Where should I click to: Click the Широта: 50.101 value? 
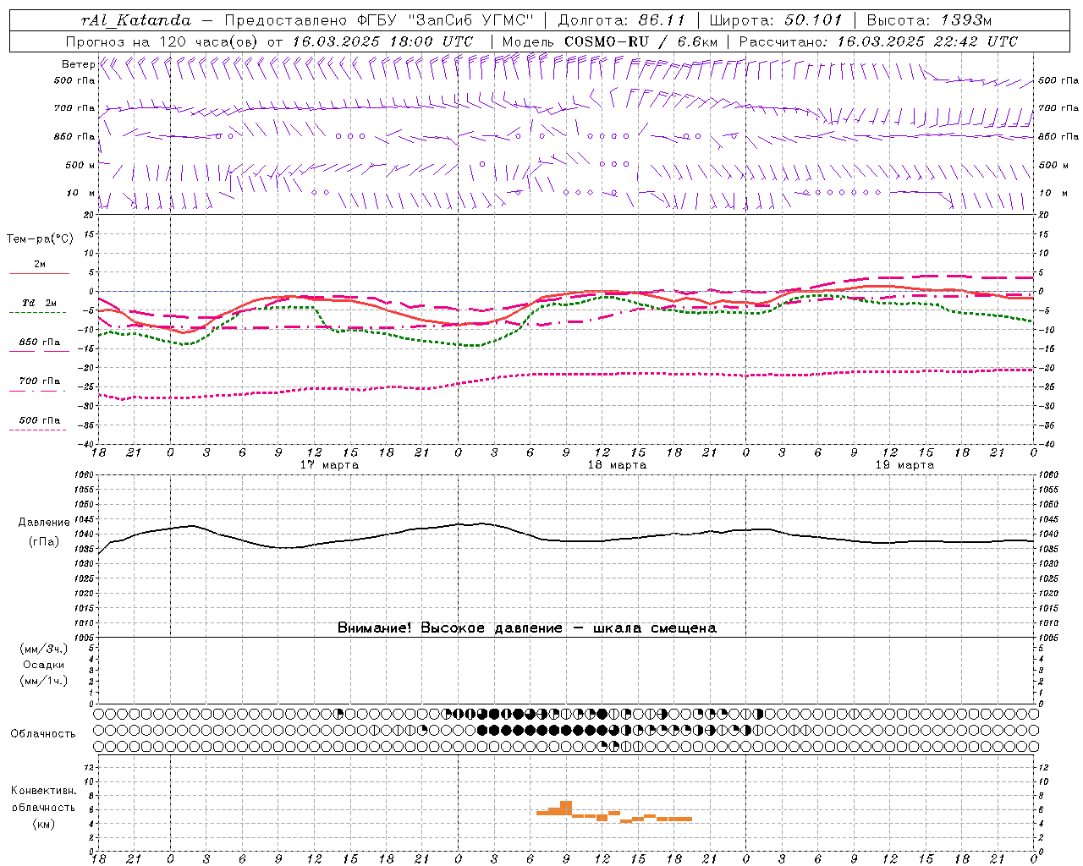pyautogui.click(x=776, y=20)
